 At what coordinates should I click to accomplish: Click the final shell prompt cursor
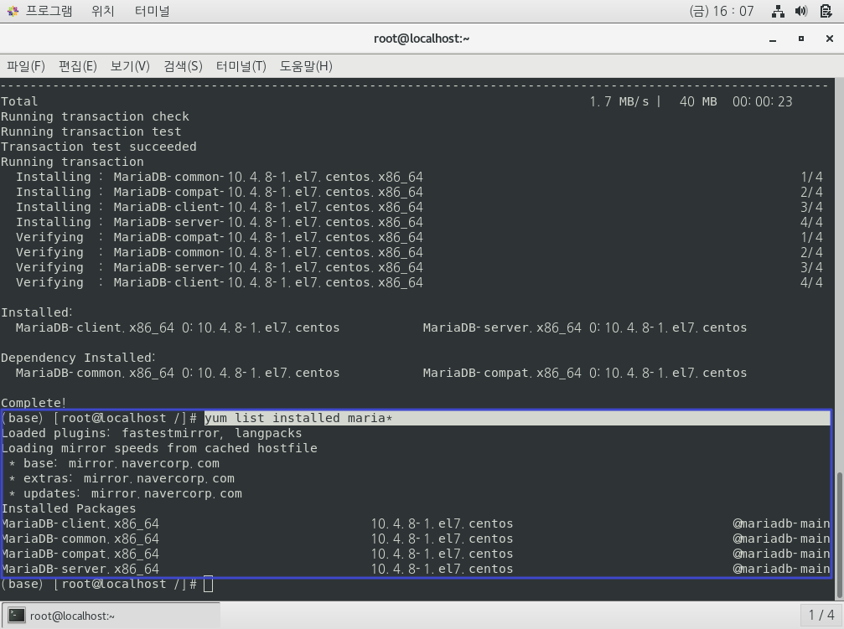click(x=209, y=585)
